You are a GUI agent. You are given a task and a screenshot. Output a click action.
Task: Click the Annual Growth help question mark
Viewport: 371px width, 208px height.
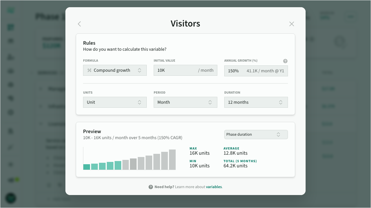pos(285,61)
